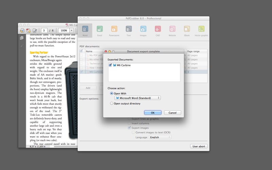Image resolution: width=272 pixels, height=170 pixels.
Task: Choose the CAD export format icon
Action: click(158, 29)
